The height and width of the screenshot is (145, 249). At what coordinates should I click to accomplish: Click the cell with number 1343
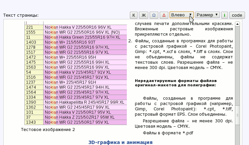click(x=34, y=122)
